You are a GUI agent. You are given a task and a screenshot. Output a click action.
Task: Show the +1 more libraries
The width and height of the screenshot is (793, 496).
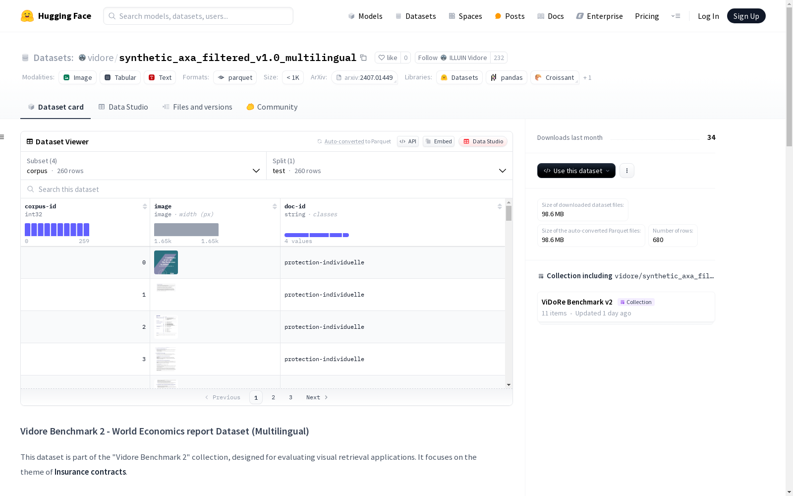point(587,77)
